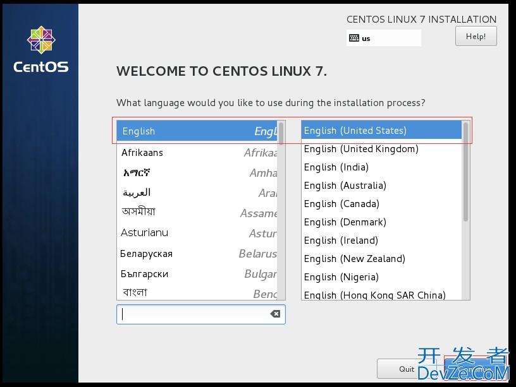Image resolution: width=516 pixels, height=387 pixels.
Task: Choose English (Hong Kong SAR China) locale
Action: [x=381, y=294]
